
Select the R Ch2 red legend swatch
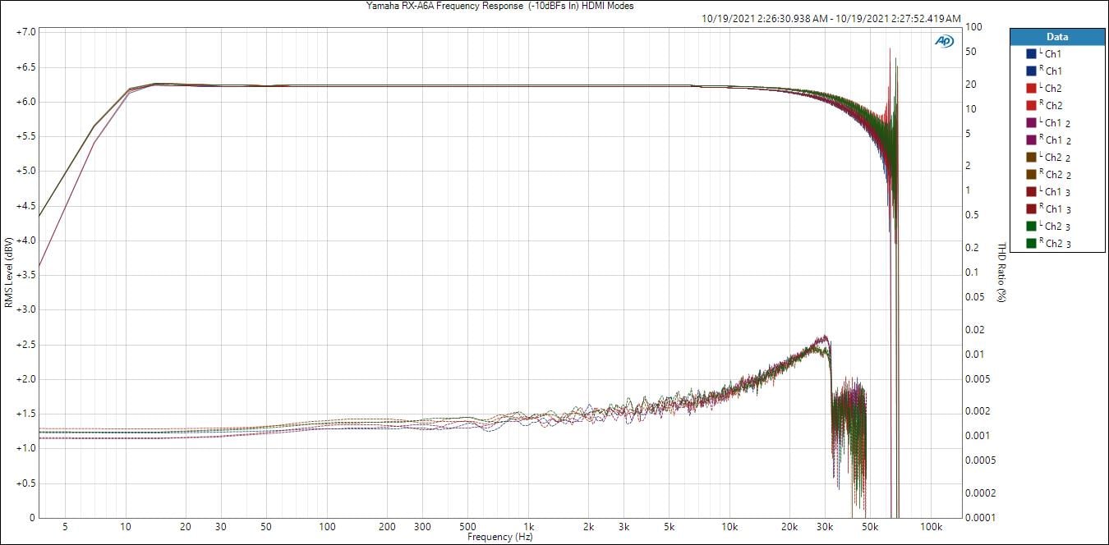1031,106
